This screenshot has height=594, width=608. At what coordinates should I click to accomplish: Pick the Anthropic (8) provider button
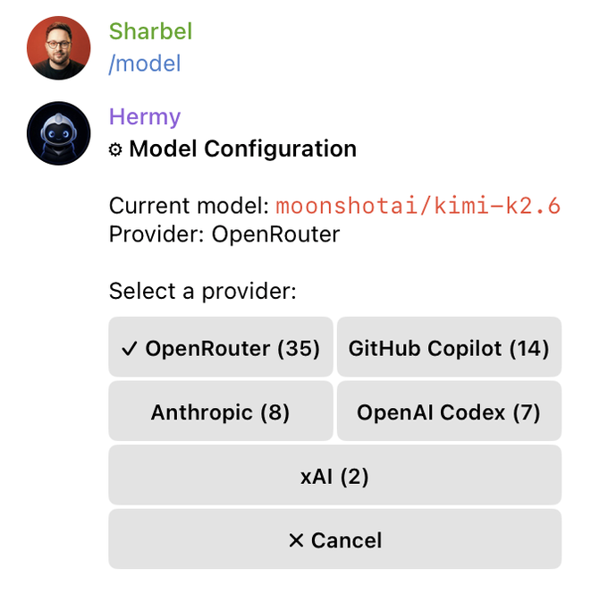point(221,411)
